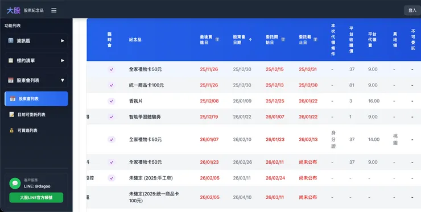Collapse the 股東會列表 section arrow

point(63,80)
